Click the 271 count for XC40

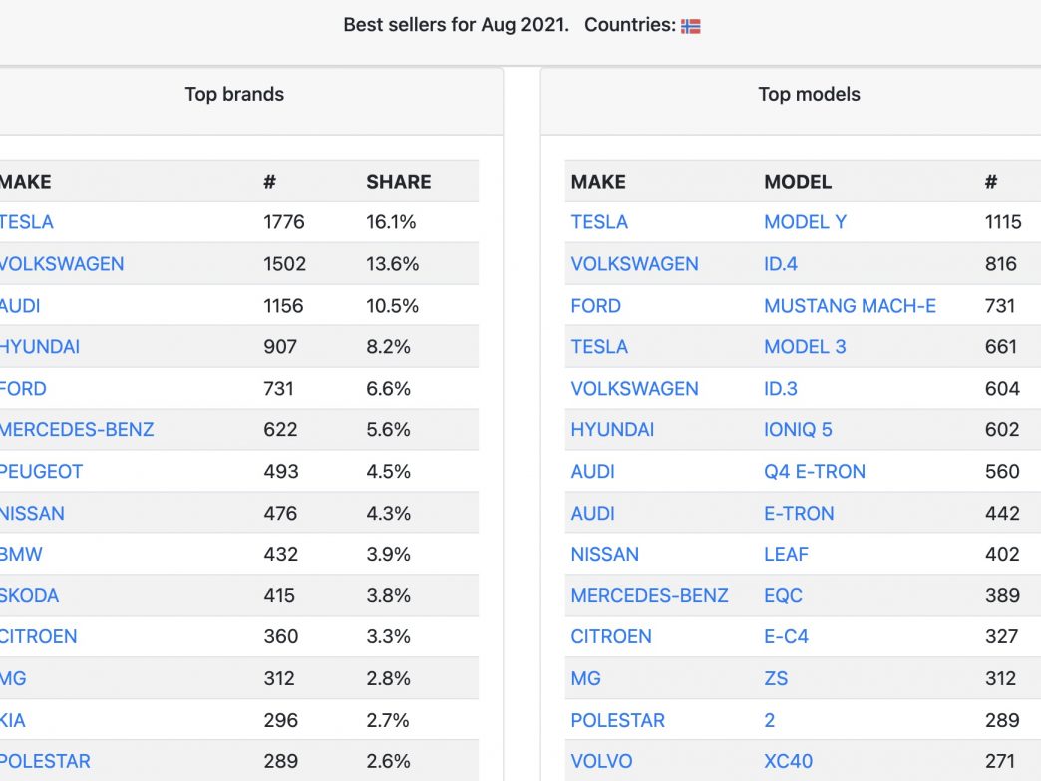pos(1000,761)
